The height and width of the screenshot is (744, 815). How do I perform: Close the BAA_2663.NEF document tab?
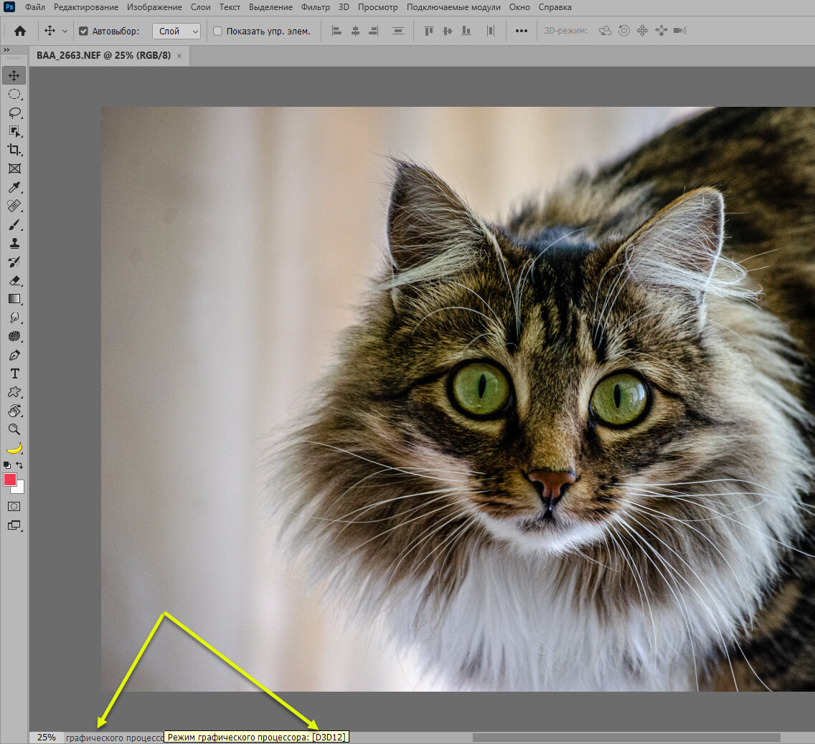[x=179, y=56]
